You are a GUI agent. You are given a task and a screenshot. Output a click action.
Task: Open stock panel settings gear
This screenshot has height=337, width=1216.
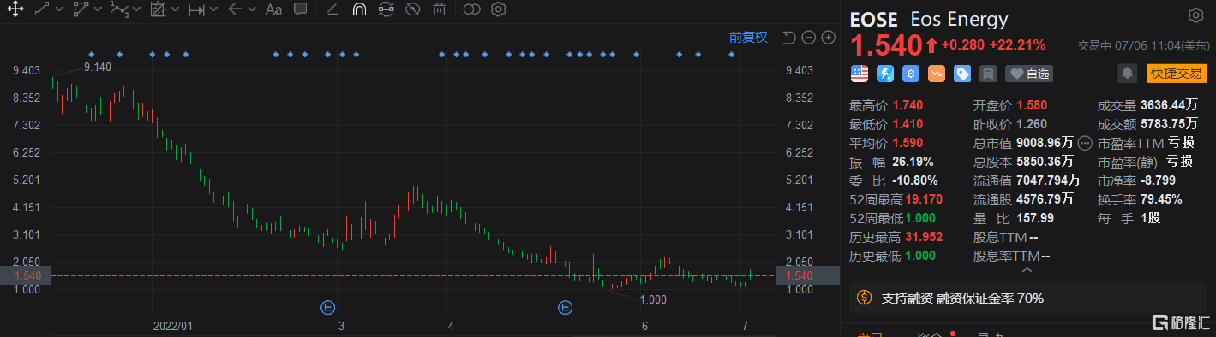(1195, 15)
